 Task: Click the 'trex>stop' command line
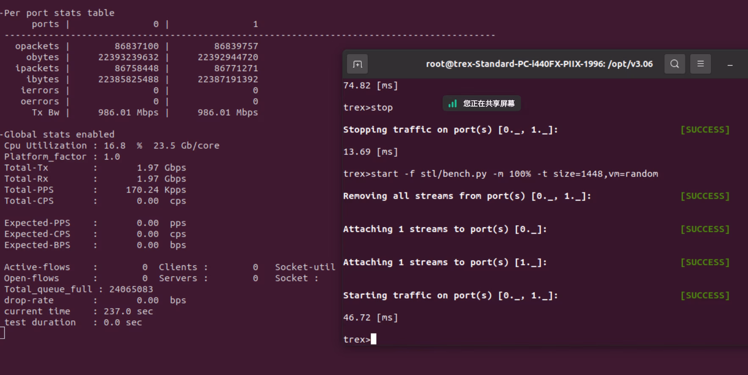click(x=368, y=108)
